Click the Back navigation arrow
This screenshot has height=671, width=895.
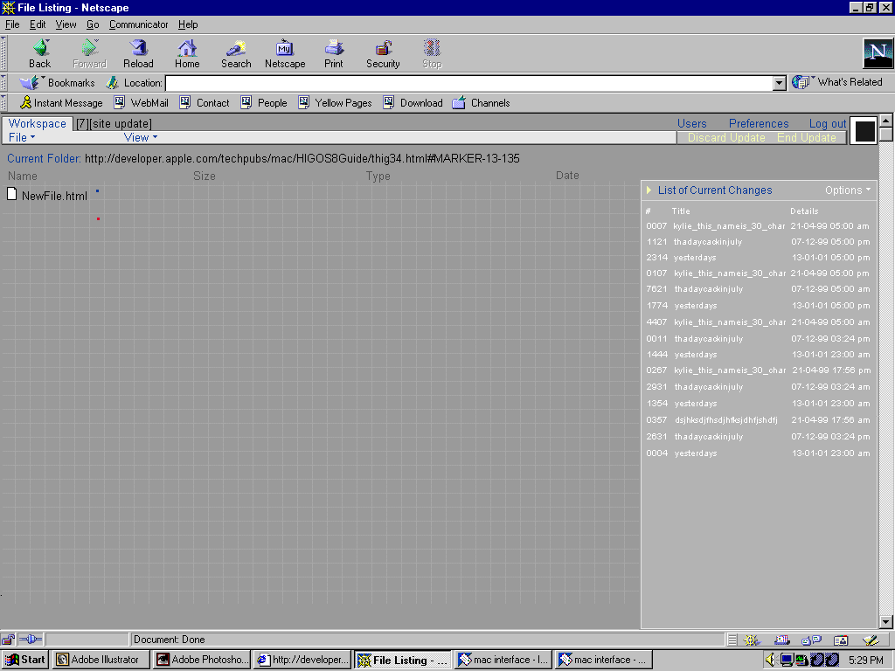coord(40,49)
